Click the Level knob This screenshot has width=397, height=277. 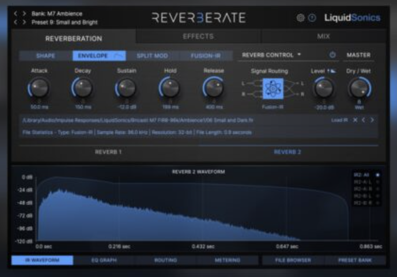point(324,88)
